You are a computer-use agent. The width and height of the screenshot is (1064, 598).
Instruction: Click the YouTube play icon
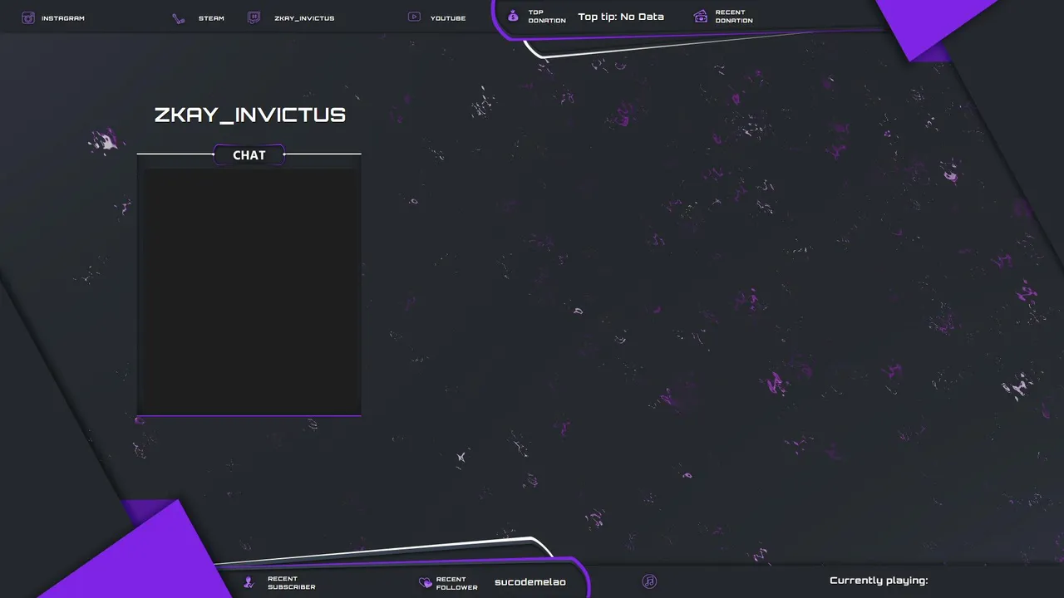click(x=414, y=17)
